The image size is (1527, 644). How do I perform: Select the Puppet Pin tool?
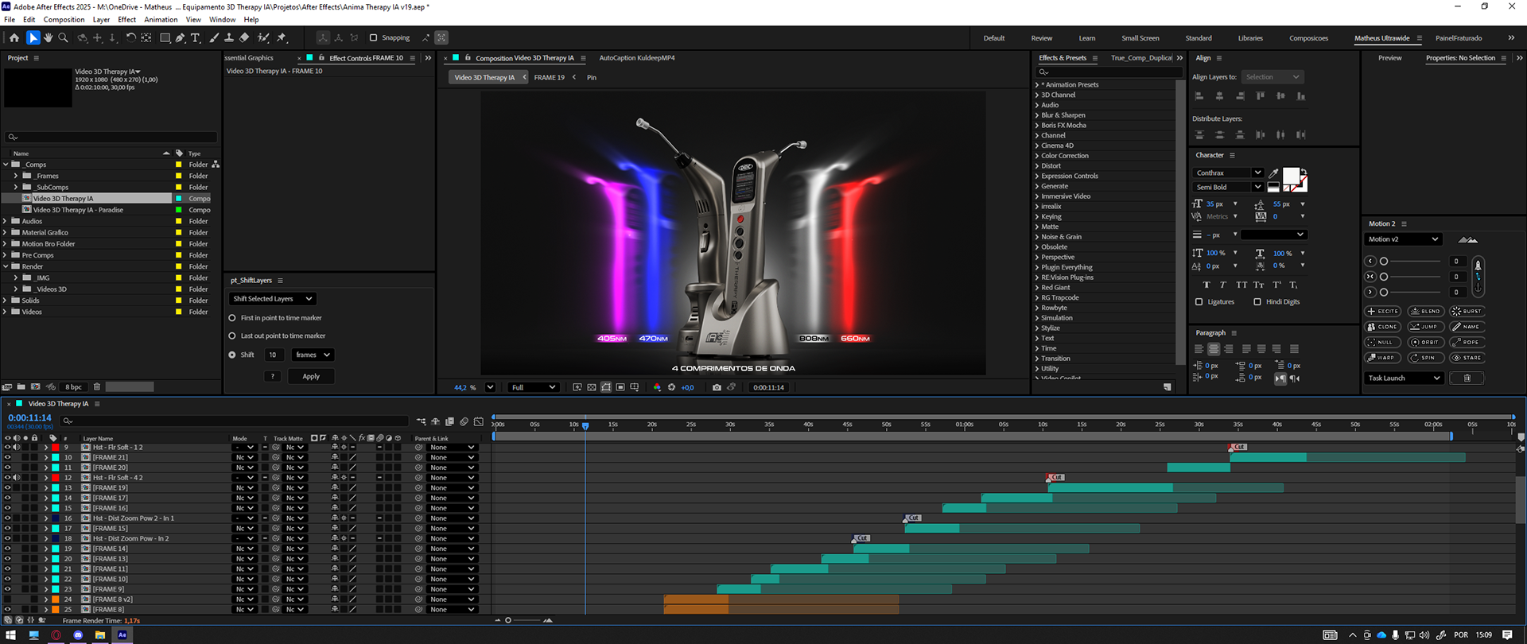[282, 37]
